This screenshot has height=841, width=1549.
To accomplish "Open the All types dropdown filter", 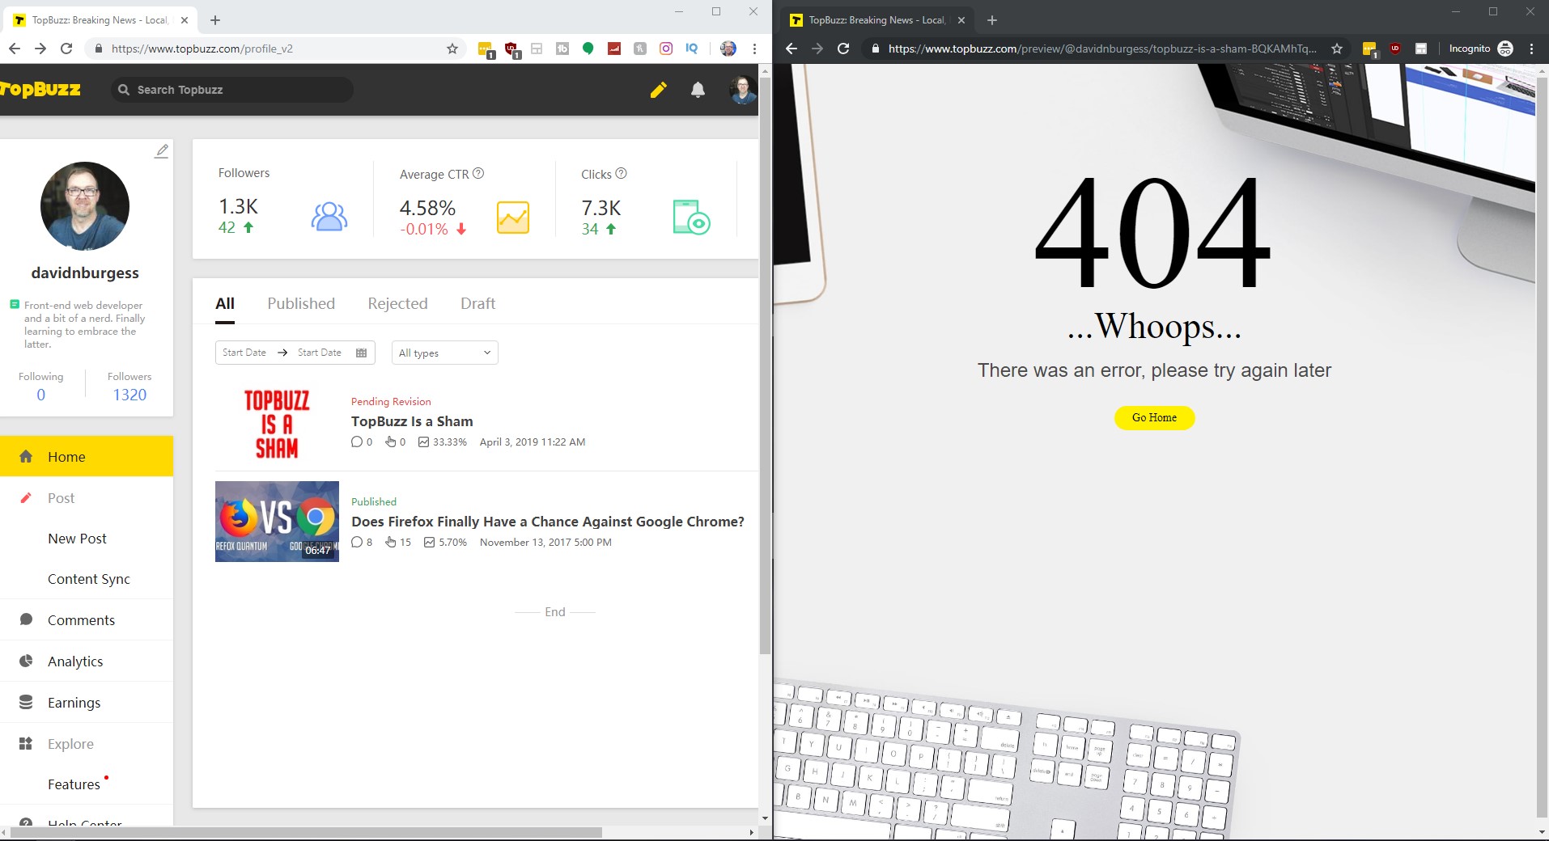I will [444, 353].
